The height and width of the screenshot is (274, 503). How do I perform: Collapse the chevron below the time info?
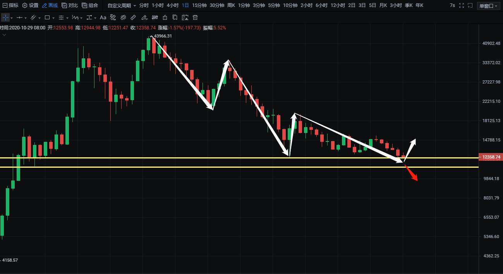pyautogui.click(x=4, y=35)
